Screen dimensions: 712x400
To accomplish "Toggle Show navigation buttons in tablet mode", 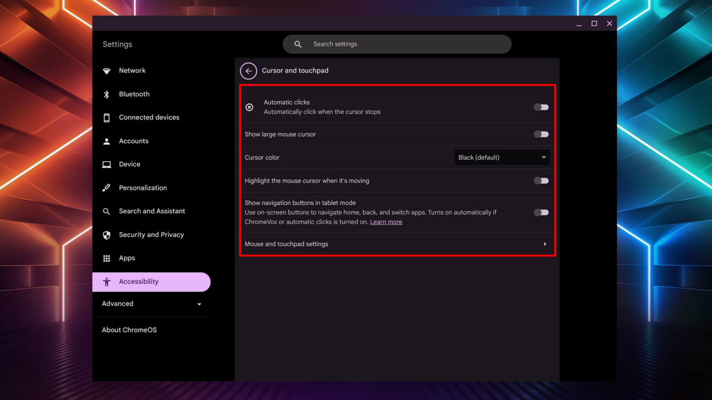I will 541,212.
